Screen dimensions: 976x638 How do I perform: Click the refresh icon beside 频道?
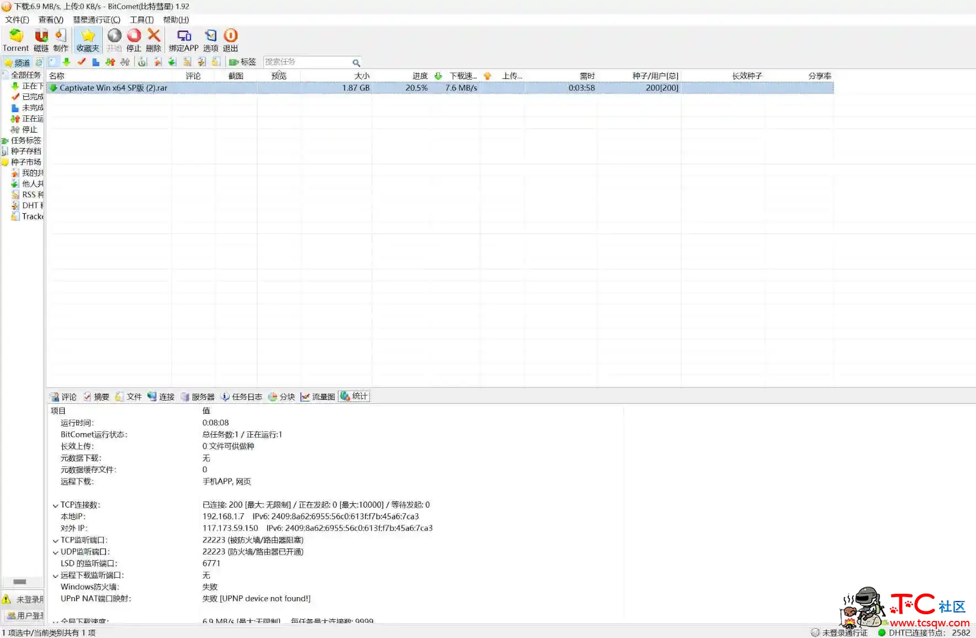(39, 62)
